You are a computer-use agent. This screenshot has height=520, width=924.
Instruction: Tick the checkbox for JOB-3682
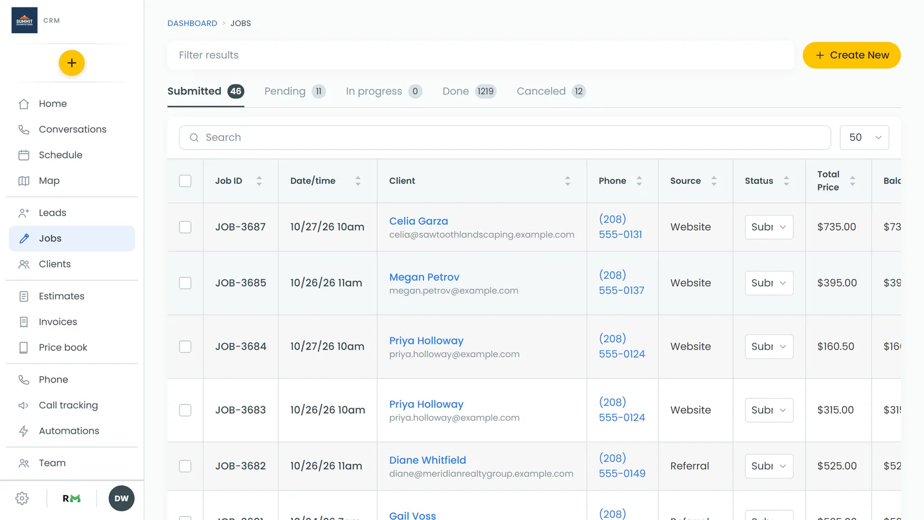(x=185, y=466)
